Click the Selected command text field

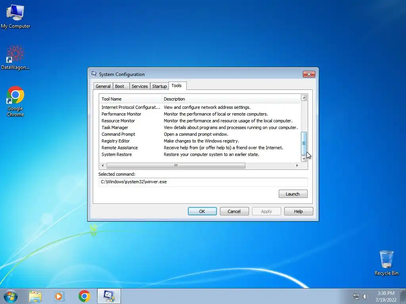coord(203,182)
